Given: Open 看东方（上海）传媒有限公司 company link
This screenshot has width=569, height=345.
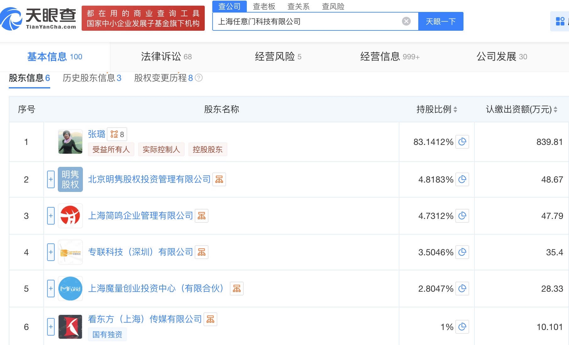Looking at the screenshot, I should [x=145, y=319].
